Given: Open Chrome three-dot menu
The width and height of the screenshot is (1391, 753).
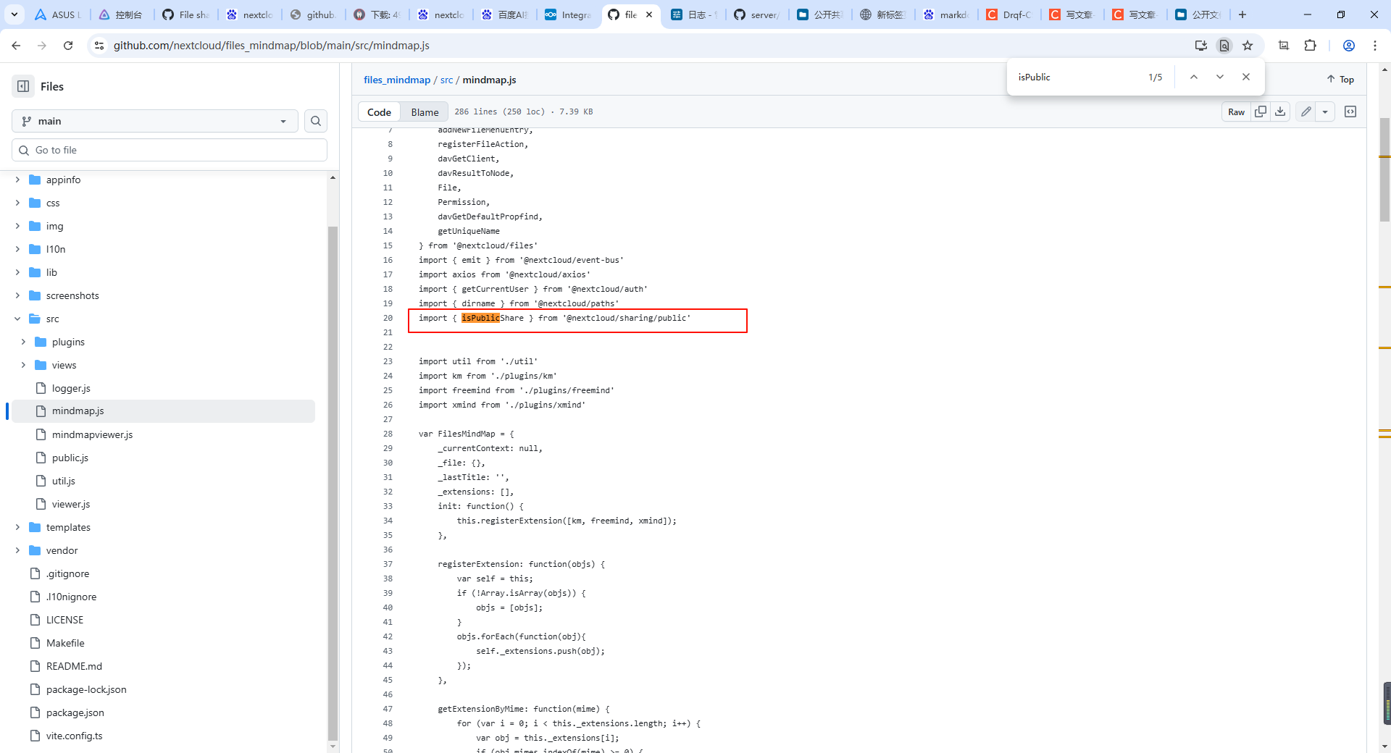Looking at the screenshot, I should tap(1375, 46).
